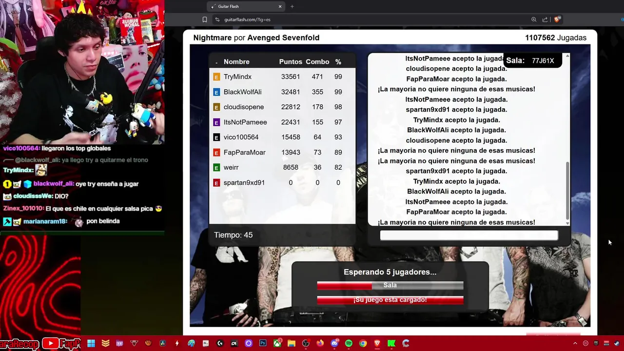Select player TryMindx in the scoreboard
The height and width of the screenshot is (351, 624).
[x=237, y=77]
